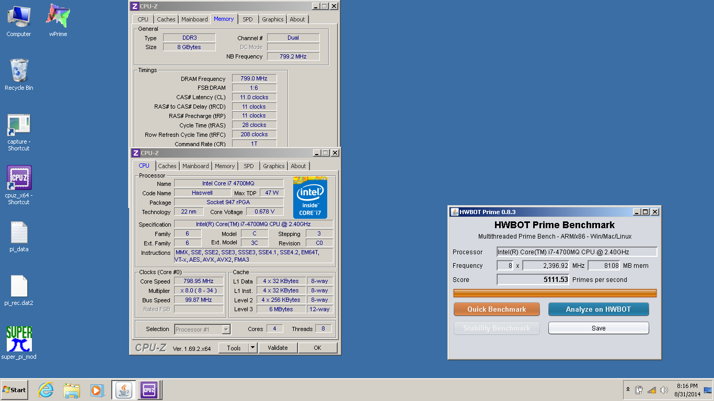
Task: Select the cpuz_x64 shortcut icon
Action: point(19,185)
